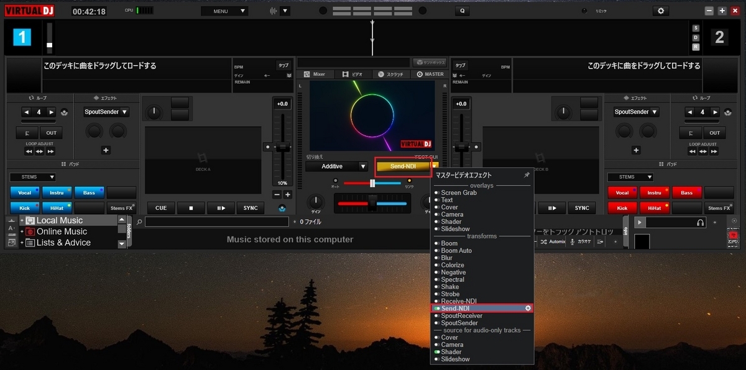Screen dimensions: 746x370
Task: Open the settings gear in top bar
Action: tap(660, 11)
